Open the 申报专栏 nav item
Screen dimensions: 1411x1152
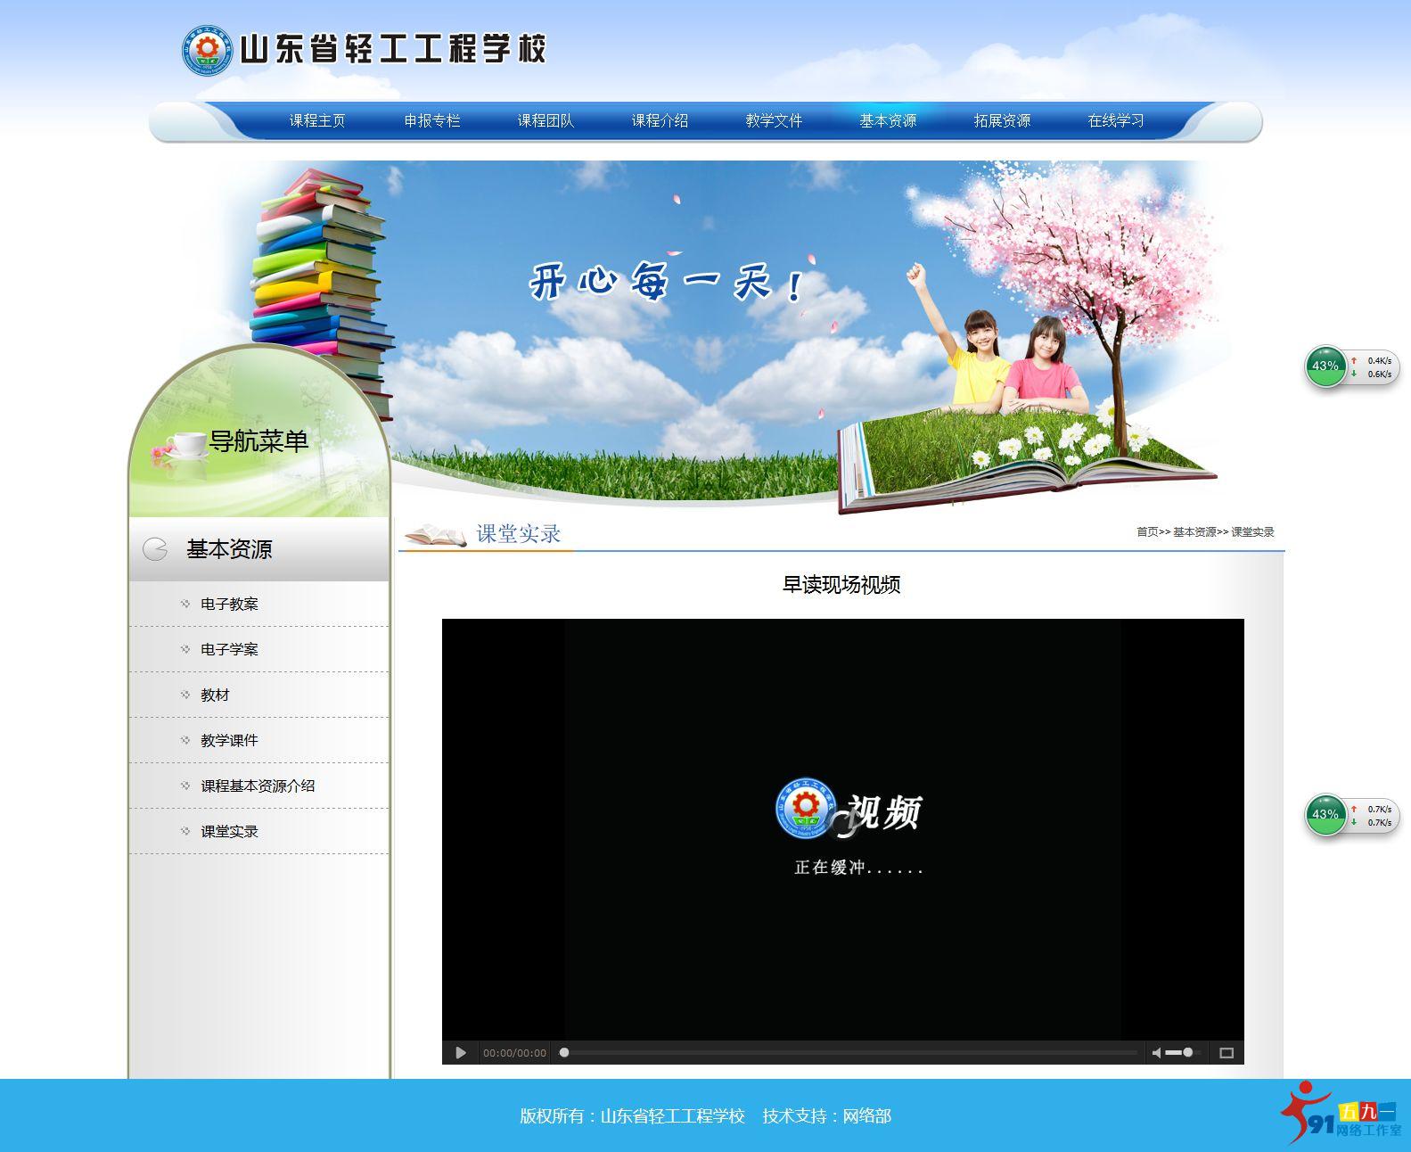coord(432,120)
